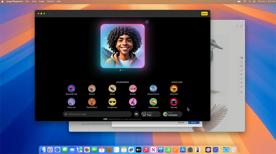Viewport: 276px width, 154px height.
Task: Collapse accessories with Show Less
Action: [177, 82]
